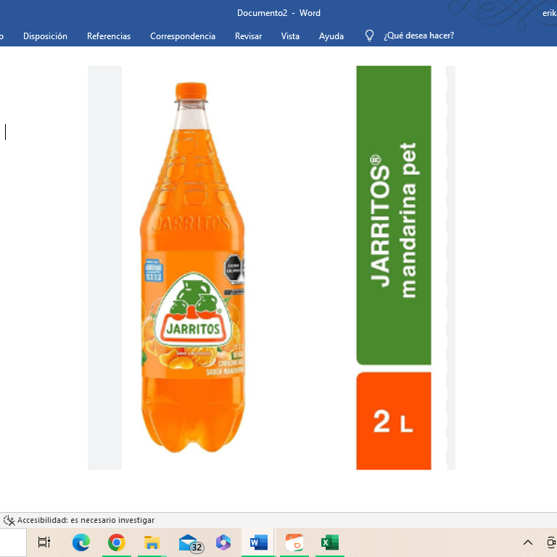Click the orange 2 L label
Image resolution: width=557 pixels, height=557 pixels.
coord(394,421)
